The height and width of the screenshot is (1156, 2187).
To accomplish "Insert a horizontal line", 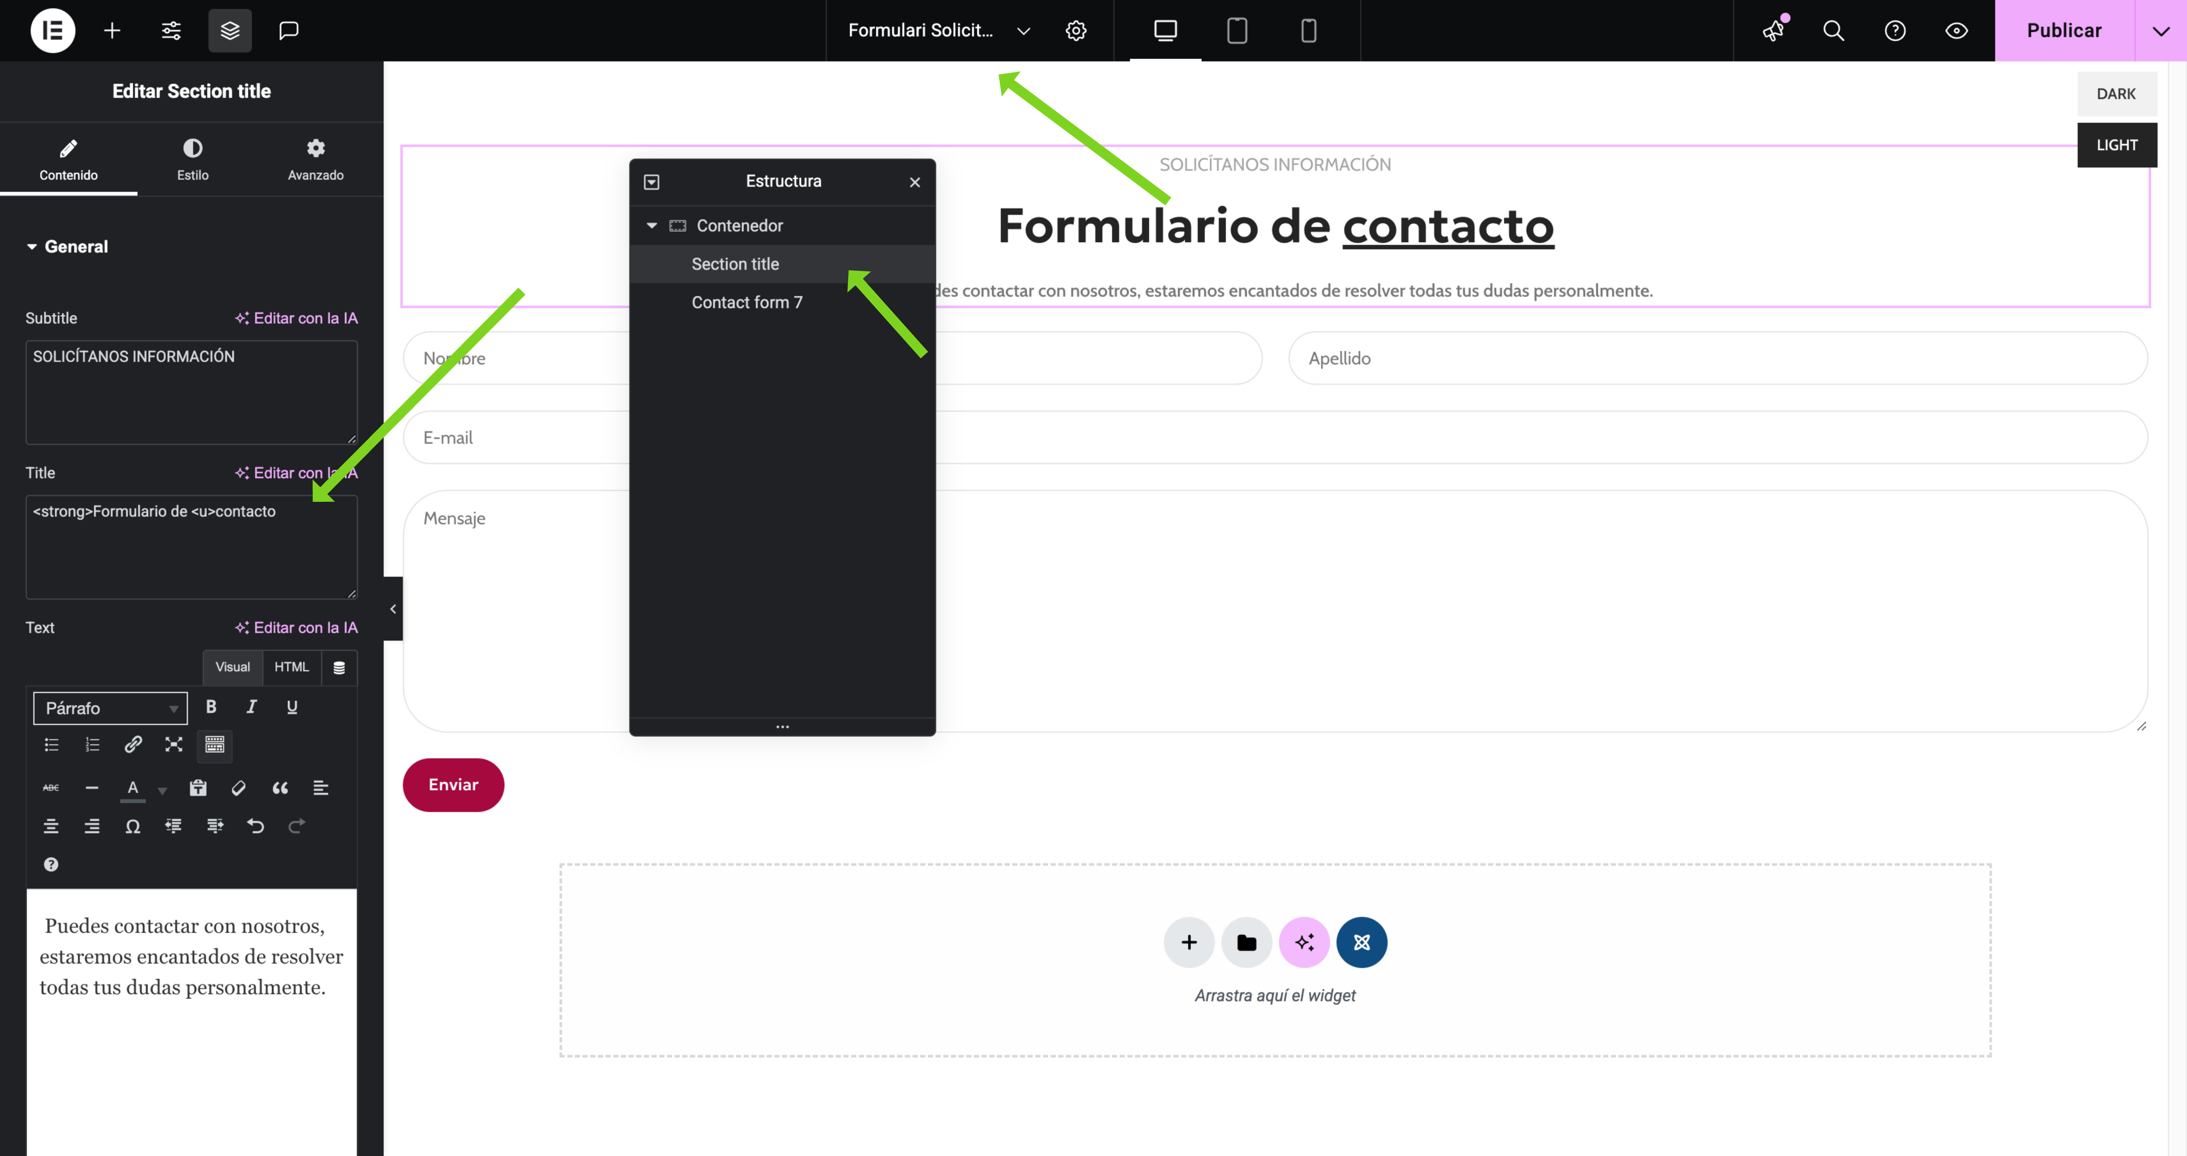I will pos(92,788).
